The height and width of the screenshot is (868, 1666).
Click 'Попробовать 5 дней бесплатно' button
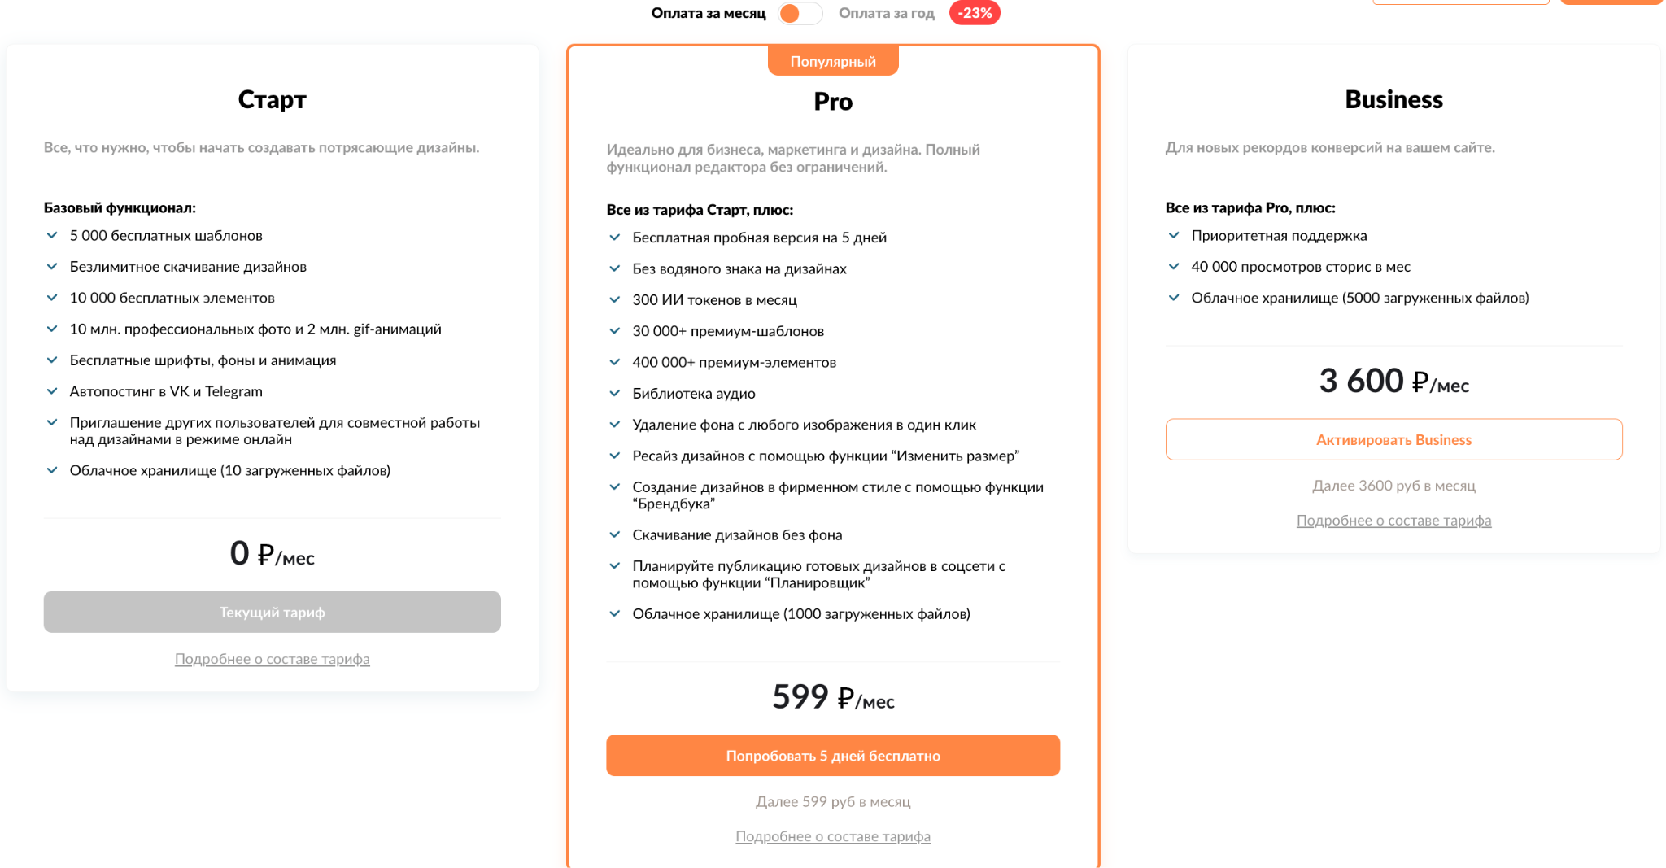tap(832, 756)
